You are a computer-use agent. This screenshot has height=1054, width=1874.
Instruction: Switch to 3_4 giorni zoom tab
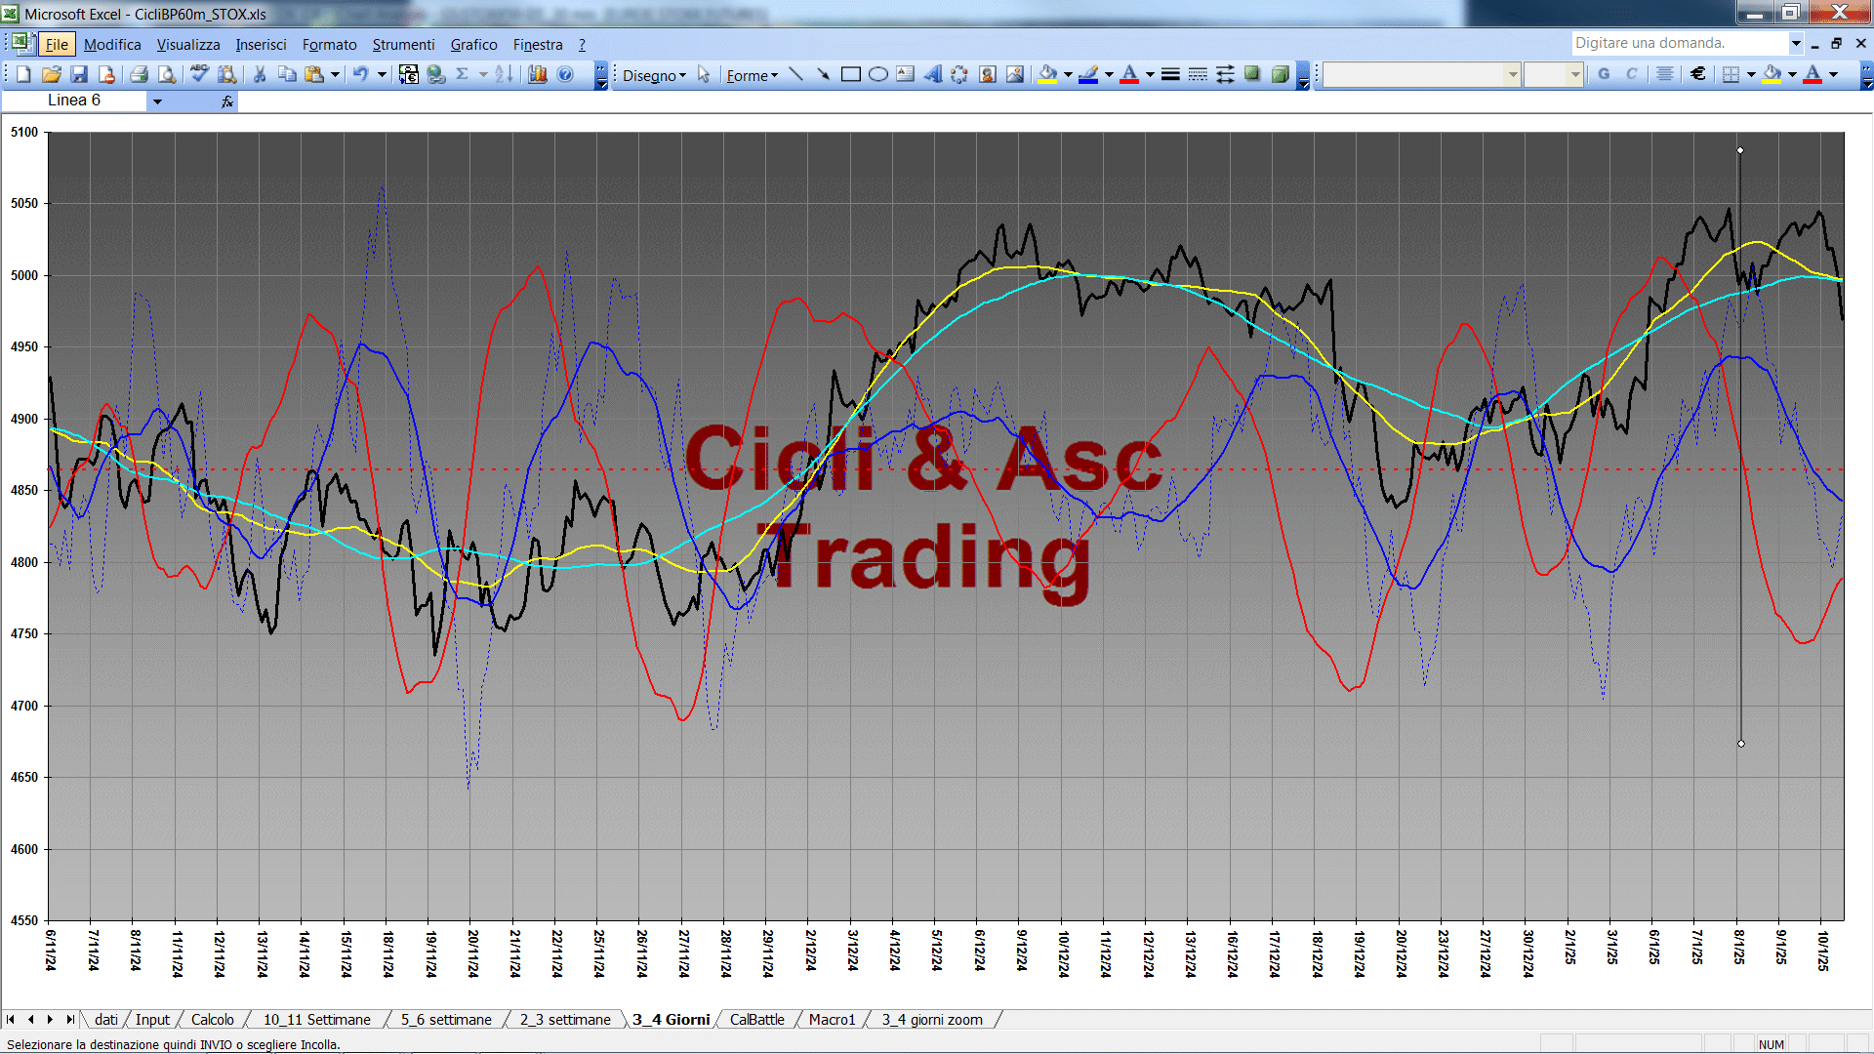932,1019
